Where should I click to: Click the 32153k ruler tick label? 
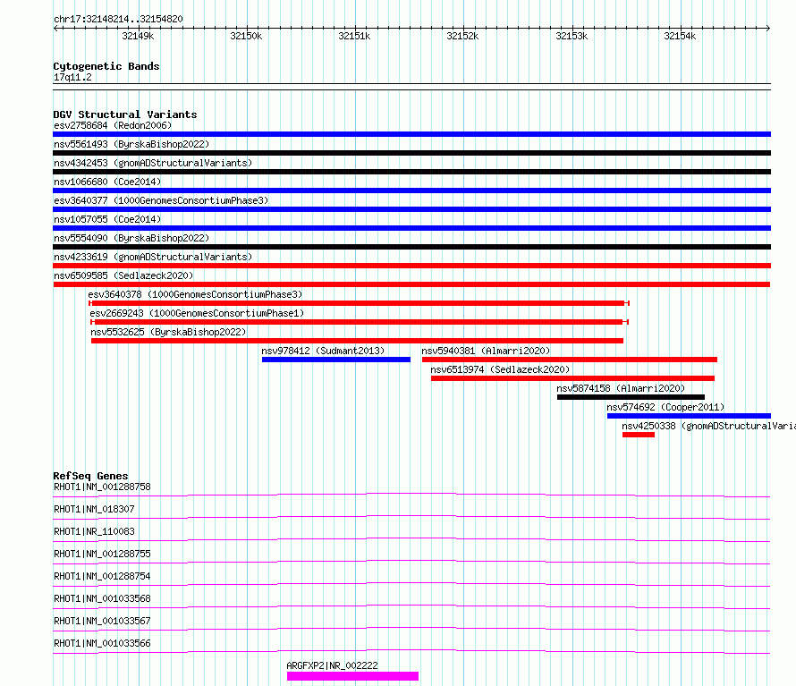pos(572,36)
